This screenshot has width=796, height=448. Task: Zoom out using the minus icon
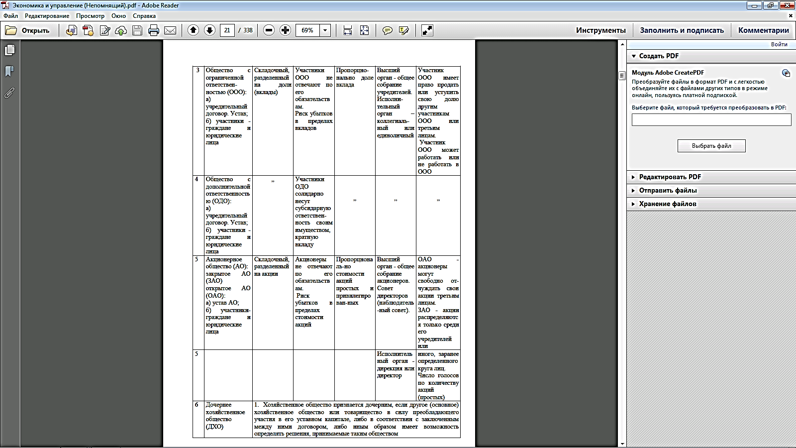coord(269,30)
